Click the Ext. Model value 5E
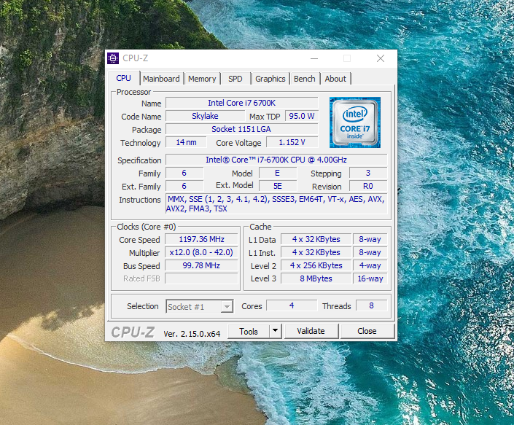This screenshot has height=425, width=514. pos(278,186)
